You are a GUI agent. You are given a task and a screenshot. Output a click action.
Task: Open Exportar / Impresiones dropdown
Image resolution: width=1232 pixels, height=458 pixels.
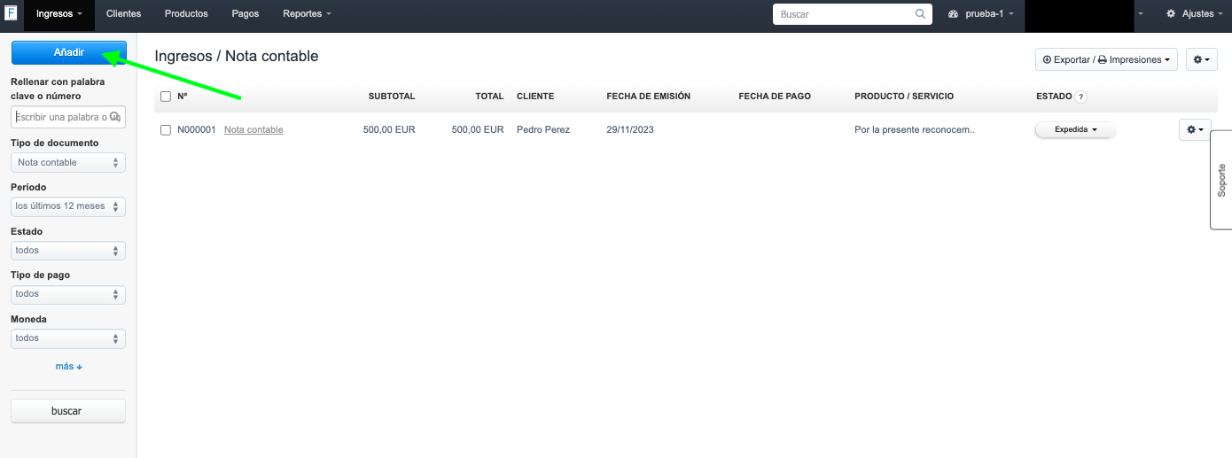click(x=1106, y=59)
